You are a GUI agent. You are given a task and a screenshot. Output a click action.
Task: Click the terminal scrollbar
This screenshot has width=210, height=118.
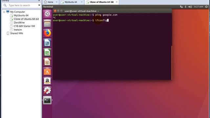tap(172, 63)
